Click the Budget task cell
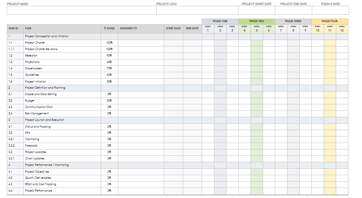The height and width of the screenshot is (198, 362). click(62, 101)
